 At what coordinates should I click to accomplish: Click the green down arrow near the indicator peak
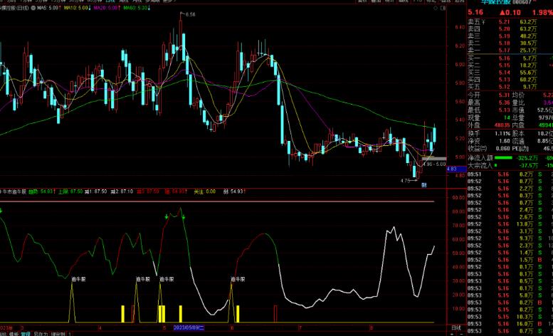click(184, 217)
